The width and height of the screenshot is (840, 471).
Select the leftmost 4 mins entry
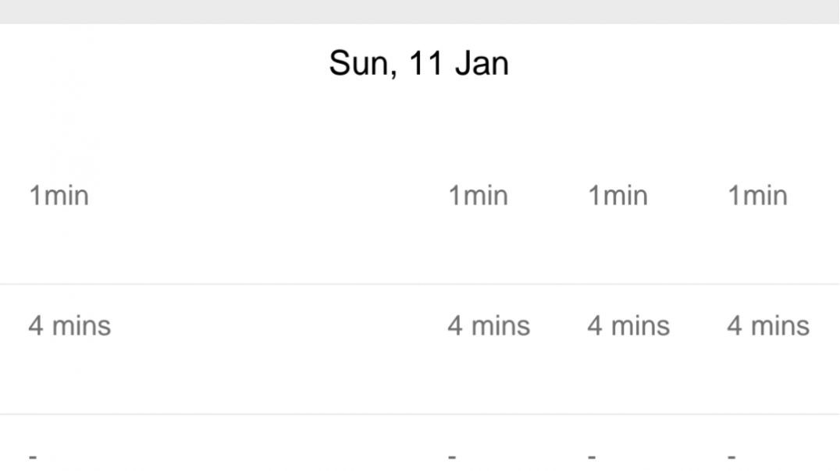pyautogui.click(x=69, y=325)
